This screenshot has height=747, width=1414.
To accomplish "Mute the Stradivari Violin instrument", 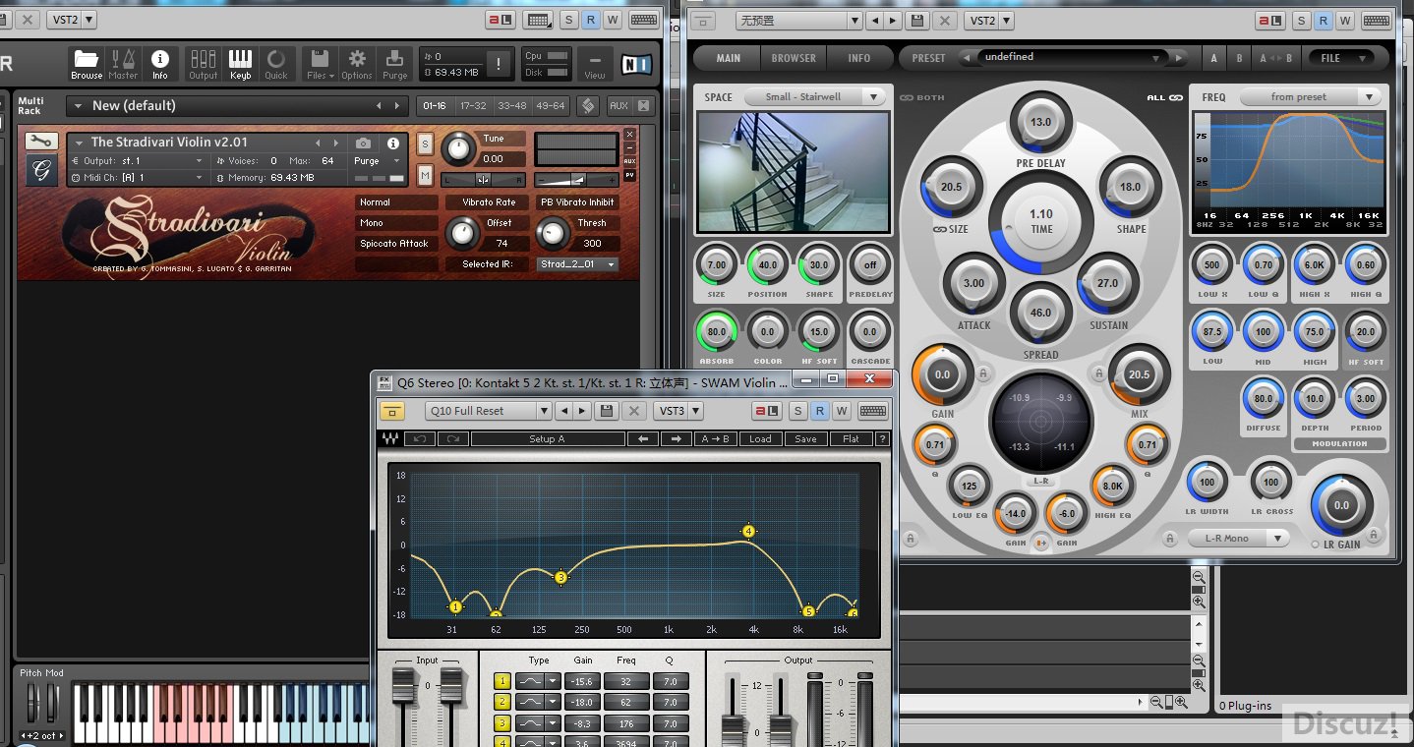I will [x=425, y=175].
